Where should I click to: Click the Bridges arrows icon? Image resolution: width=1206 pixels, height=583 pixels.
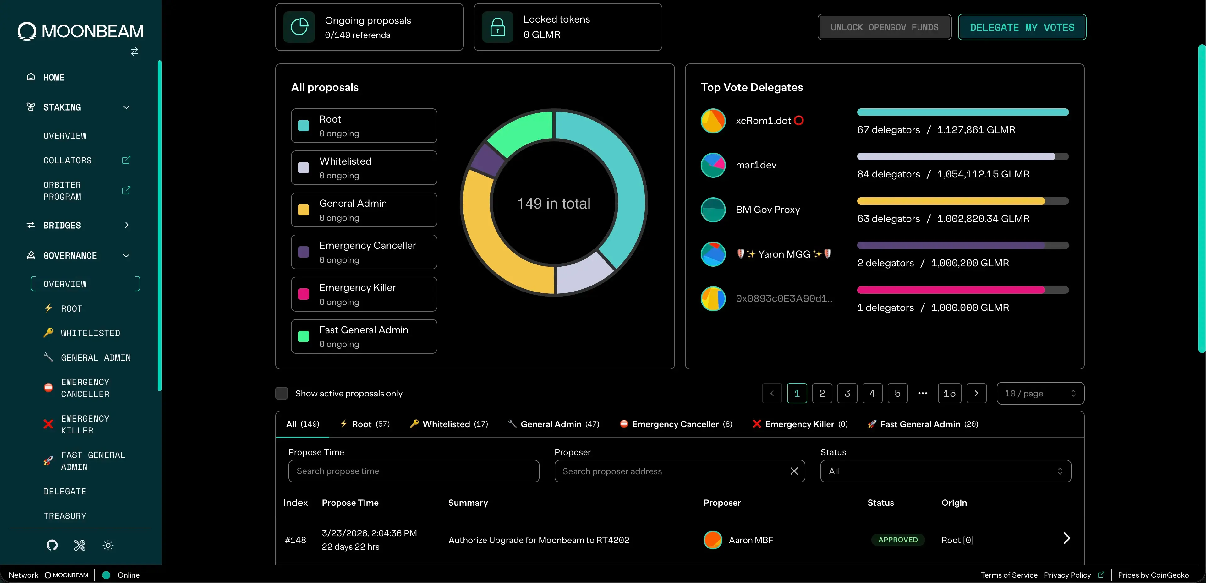(31, 225)
